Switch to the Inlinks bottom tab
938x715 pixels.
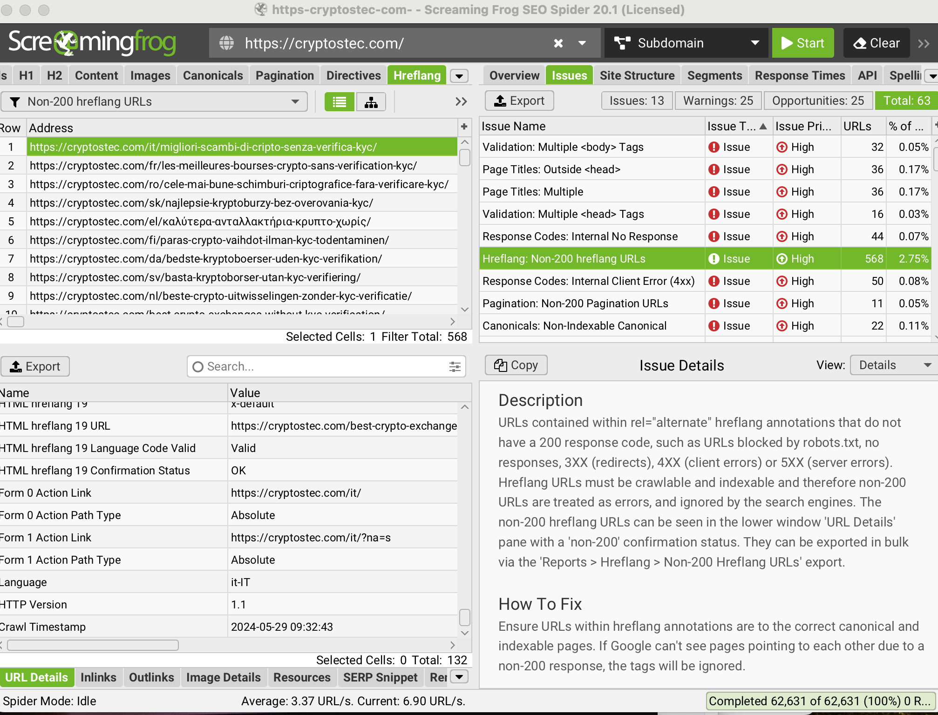pos(98,677)
